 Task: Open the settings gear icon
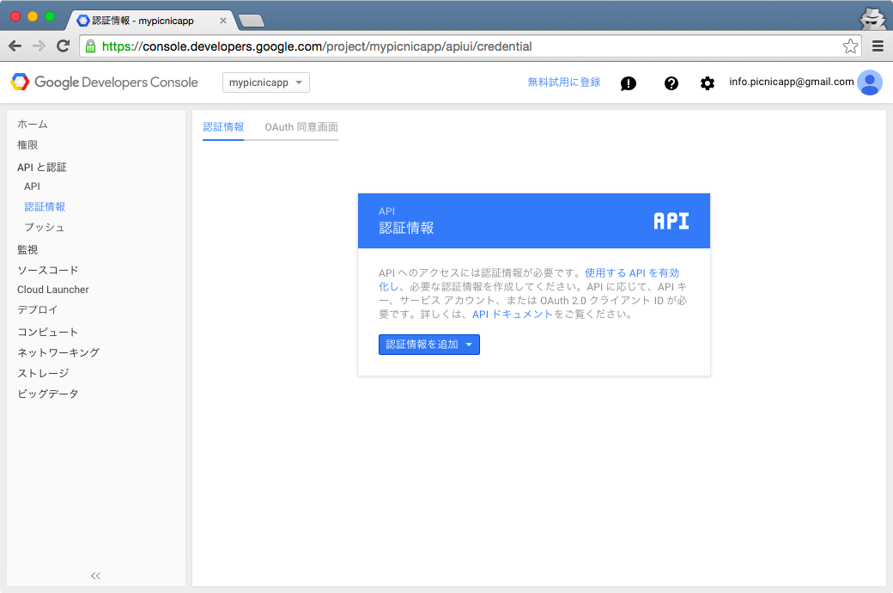click(708, 83)
